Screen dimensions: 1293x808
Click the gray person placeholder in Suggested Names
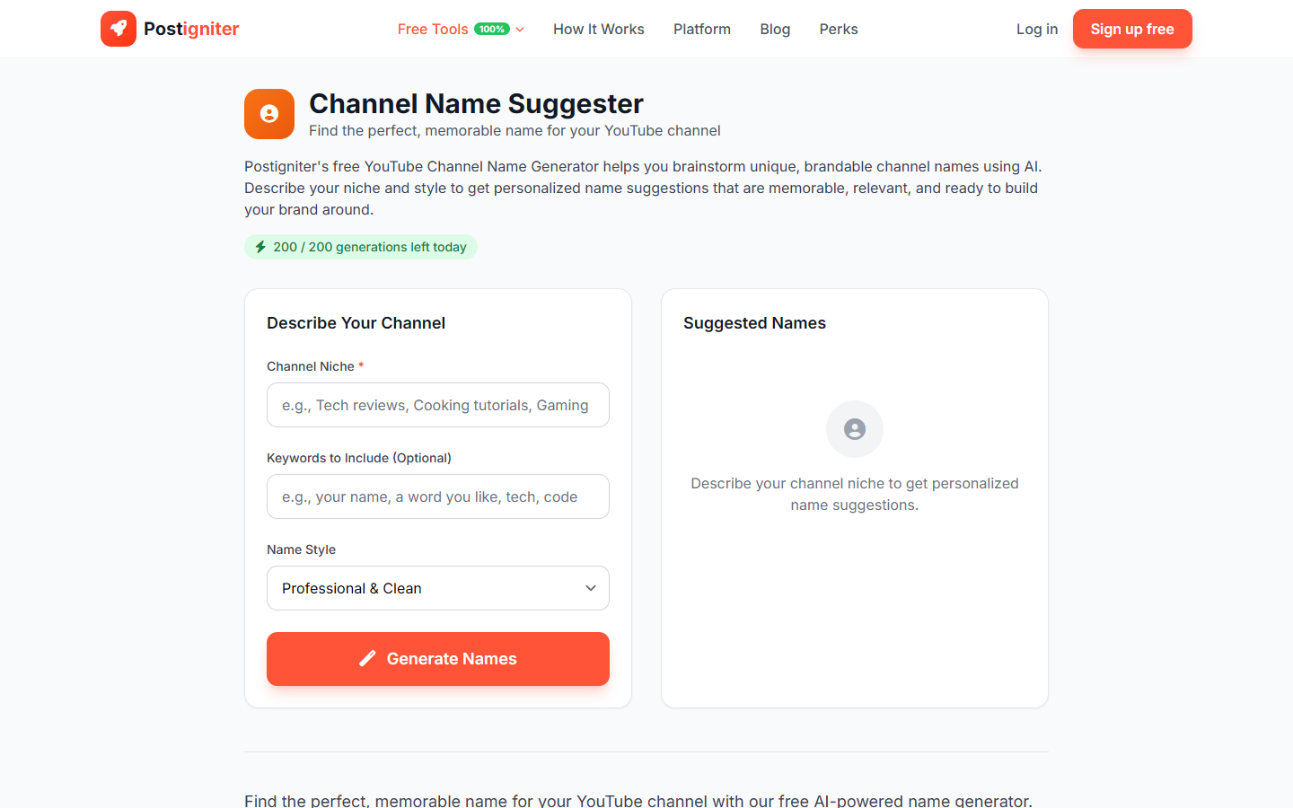point(854,429)
